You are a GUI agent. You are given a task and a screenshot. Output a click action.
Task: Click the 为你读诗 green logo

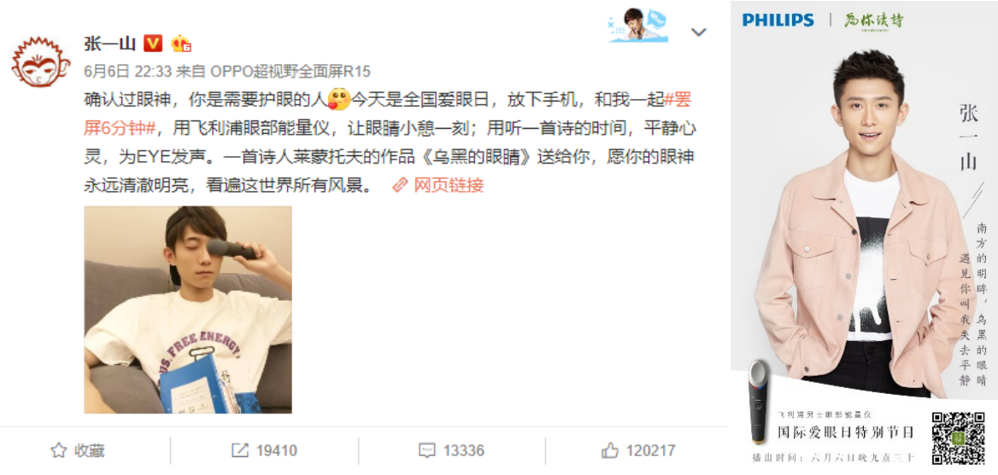coord(873,20)
